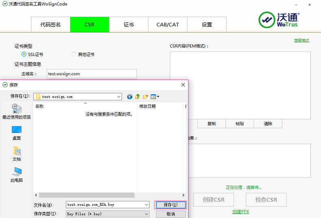This screenshot has height=218, width=321.
Task: Expand the 保存在 folder dropdown
Action: (119, 97)
